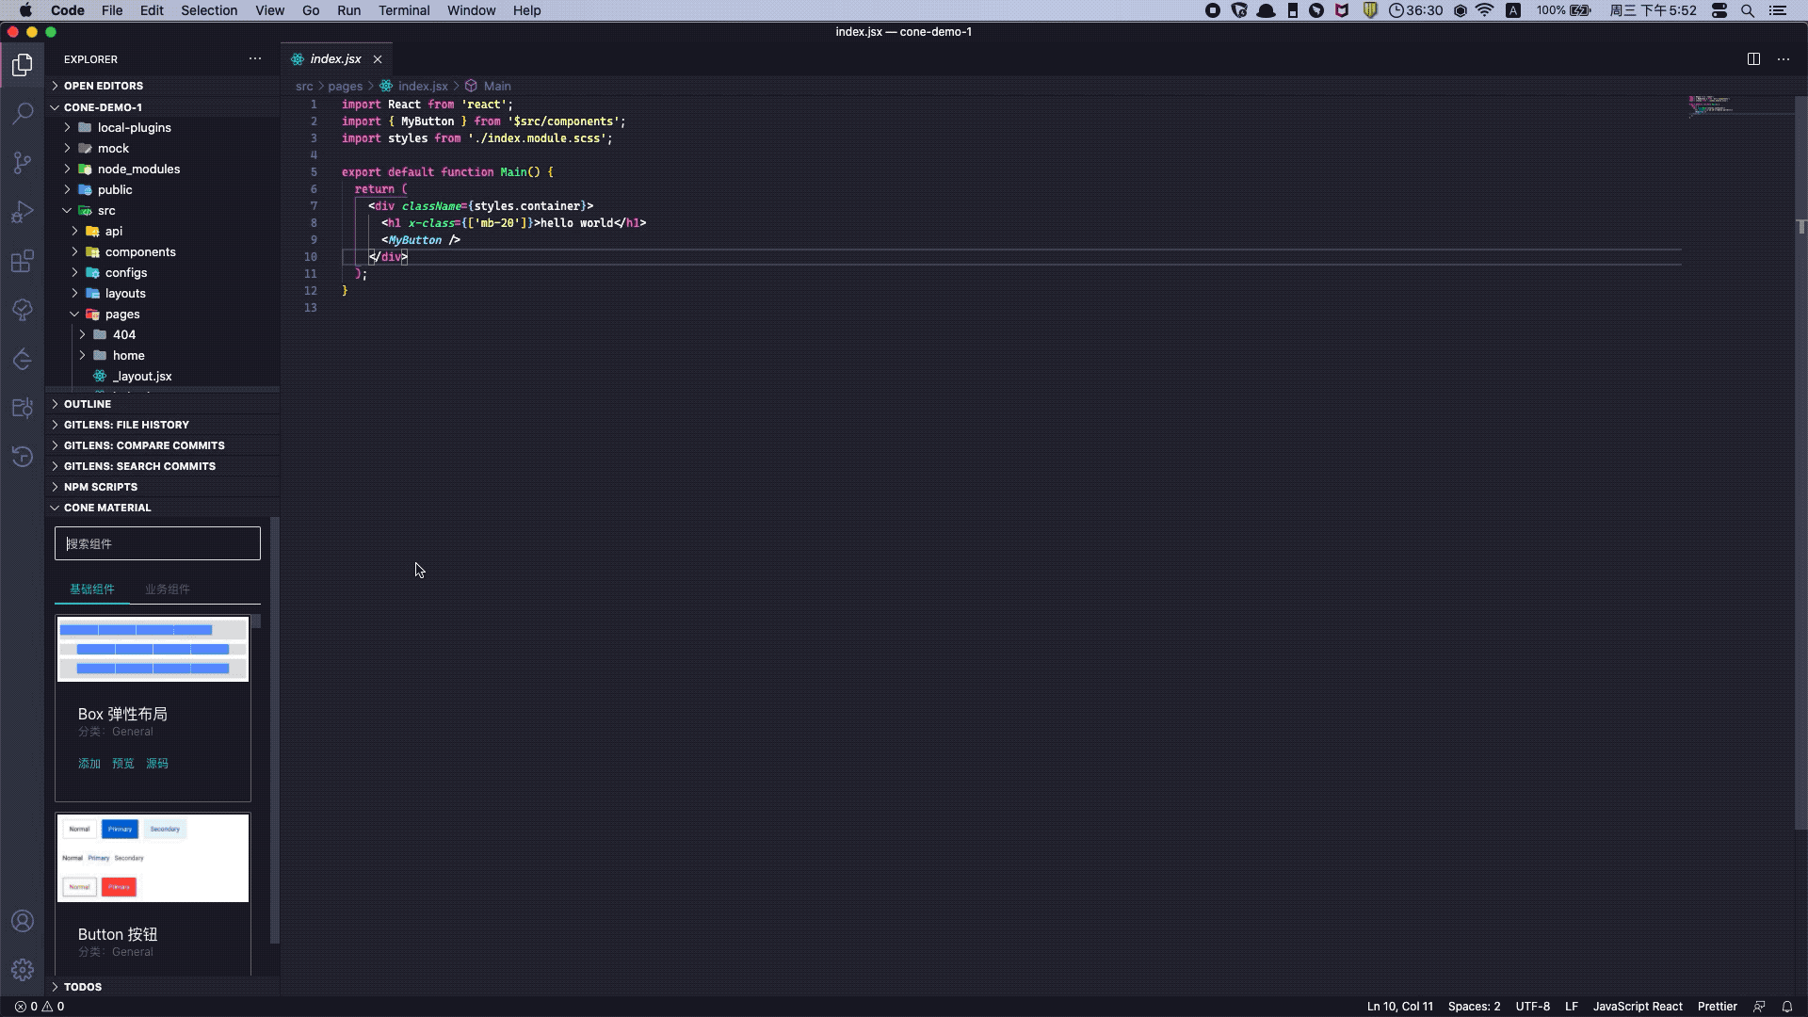Image resolution: width=1808 pixels, height=1017 pixels.
Task: Open the Extensions view
Action: [x=23, y=261]
